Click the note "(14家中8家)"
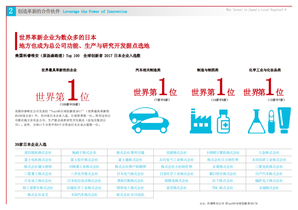Viewport: 298px width, 210px height. pos(219,100)
